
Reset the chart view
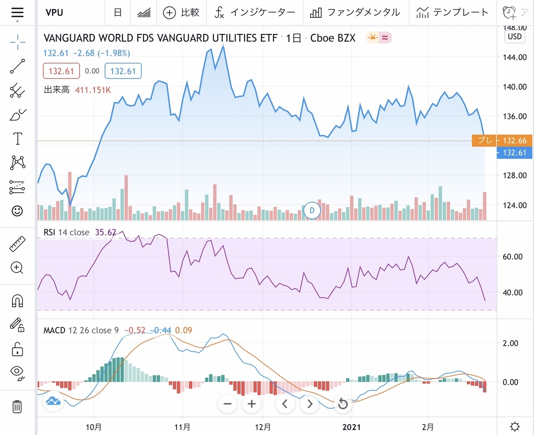342,404
